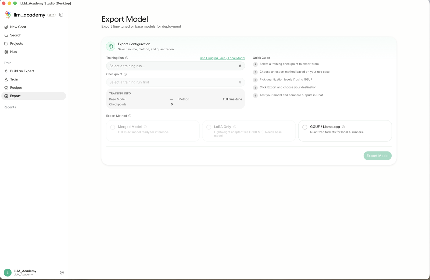Click the Export Model page heading
The image size is (430, 280).
click(125, 19)
